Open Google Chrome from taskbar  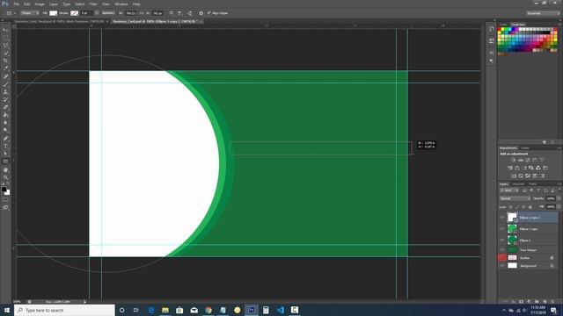208,310
